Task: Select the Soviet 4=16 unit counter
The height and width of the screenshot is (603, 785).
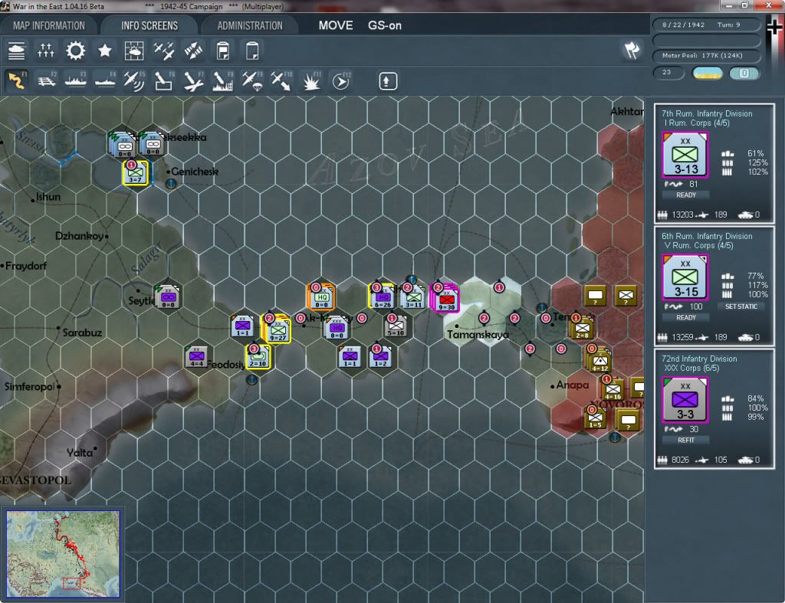Action: pos(613,388)
